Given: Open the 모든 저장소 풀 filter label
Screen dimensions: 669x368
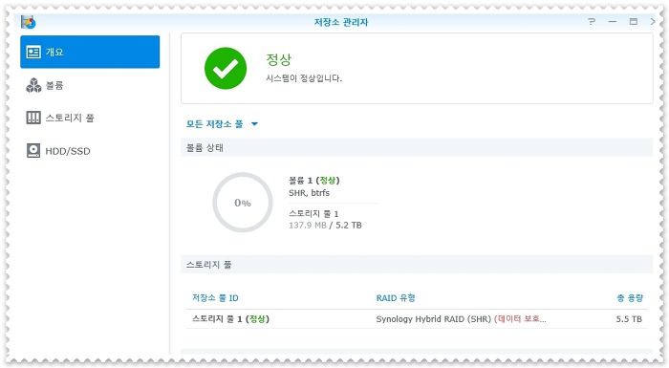Looking at the screenshot, I should (x=215, y=124).
